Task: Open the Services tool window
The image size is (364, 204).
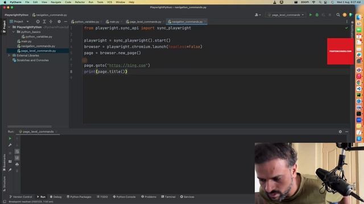Action: coord(187,197)
